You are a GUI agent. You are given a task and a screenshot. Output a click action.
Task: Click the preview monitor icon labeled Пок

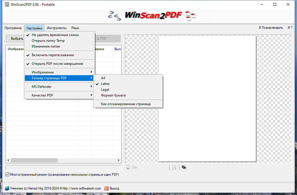click(x=128, y=167)
